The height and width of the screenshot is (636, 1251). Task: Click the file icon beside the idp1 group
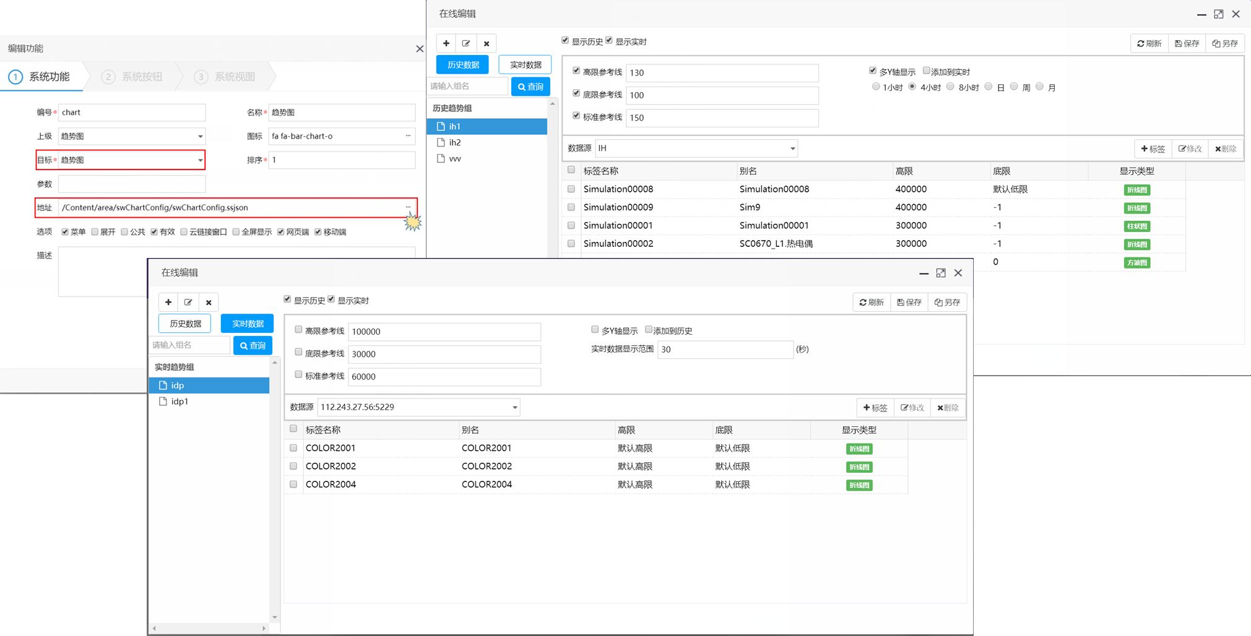(163, 401)
